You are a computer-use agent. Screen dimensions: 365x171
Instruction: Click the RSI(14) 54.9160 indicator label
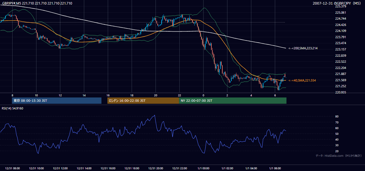pyautogui.click(x=13, y=108)
